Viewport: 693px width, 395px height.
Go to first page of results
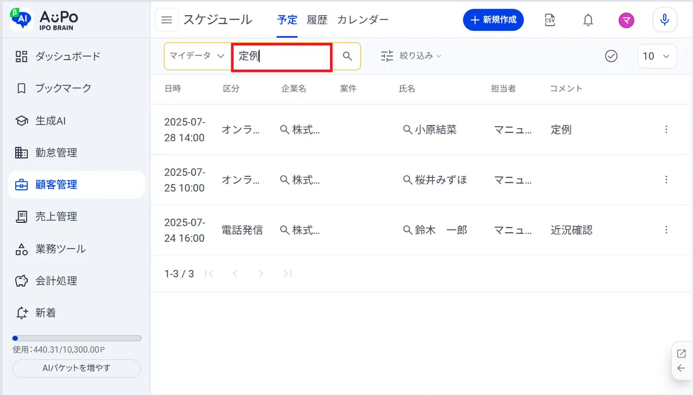tap(210, 274)
